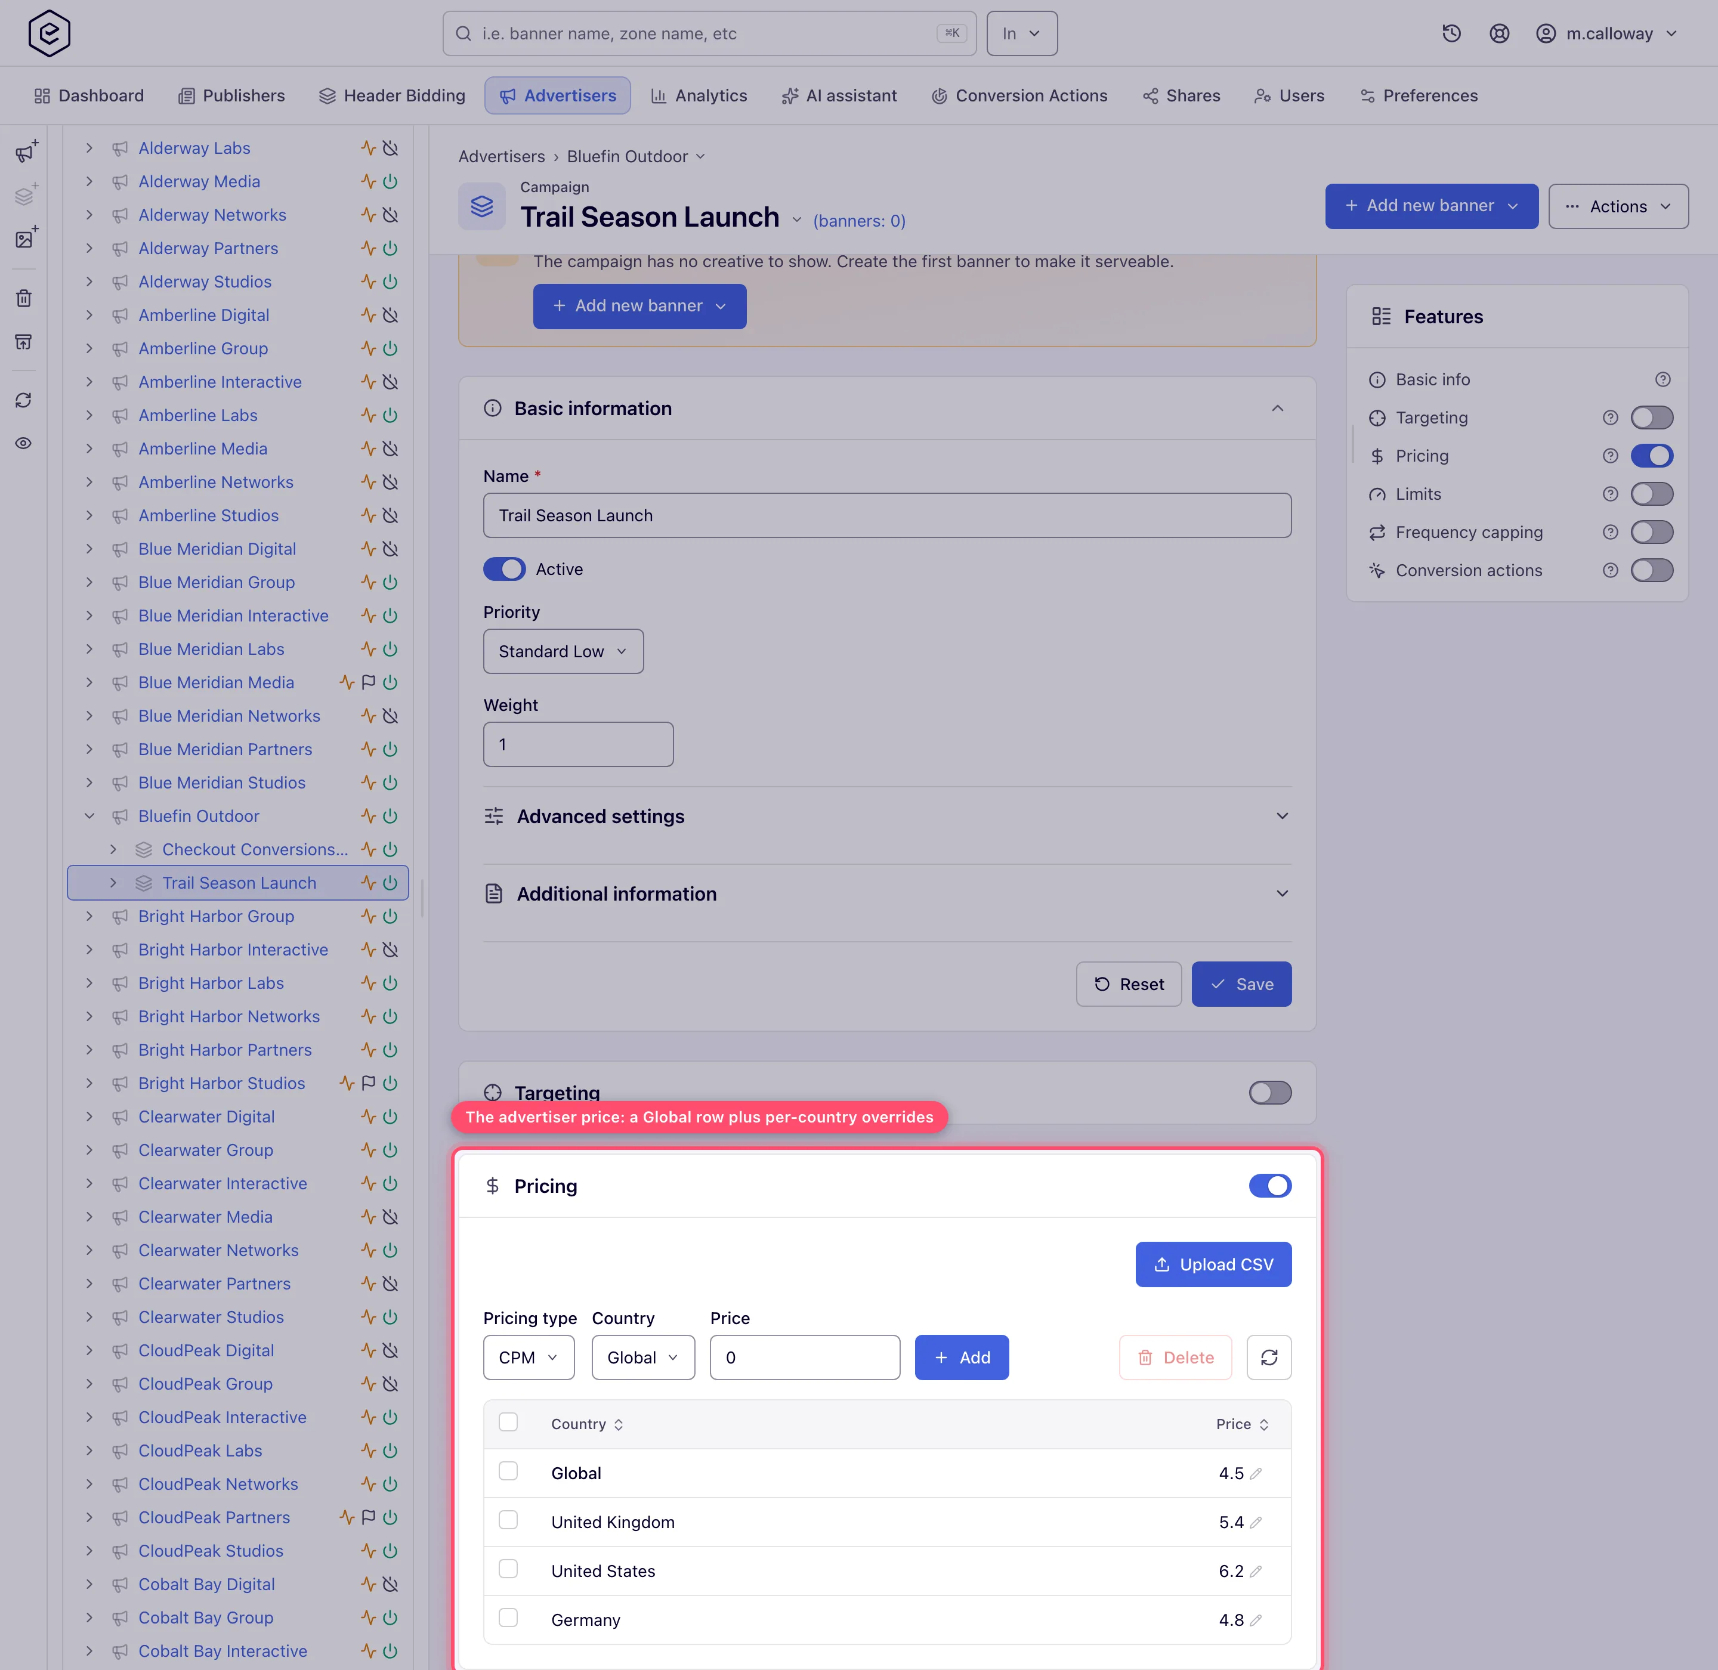Image resolution: width=1718 pixels, height=1670 pixels.
Task: Switch to Header Bidding tab
Action: [391, 95]
